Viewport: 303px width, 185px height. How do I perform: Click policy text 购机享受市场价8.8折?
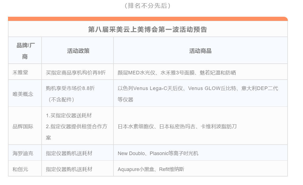(70, 88)
